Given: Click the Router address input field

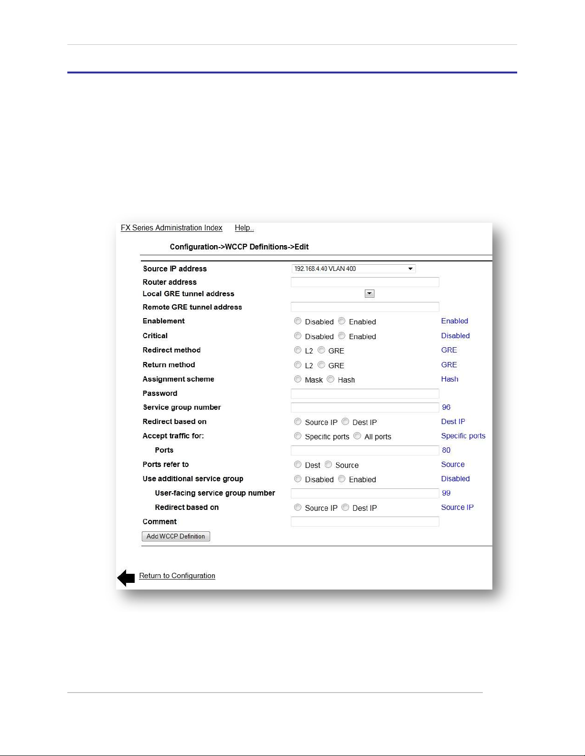Looking at the screenshot, I should pyautogui.click(x=365, y=282).
